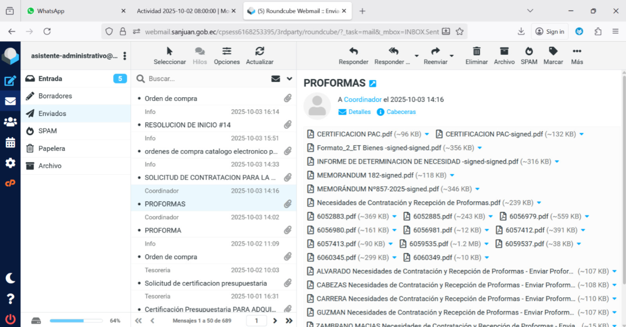Image resolution: width=626 pixels, height=327 pixels.
Task: Open the 6052883.pdf attachment
Action: tap(336, 217)
